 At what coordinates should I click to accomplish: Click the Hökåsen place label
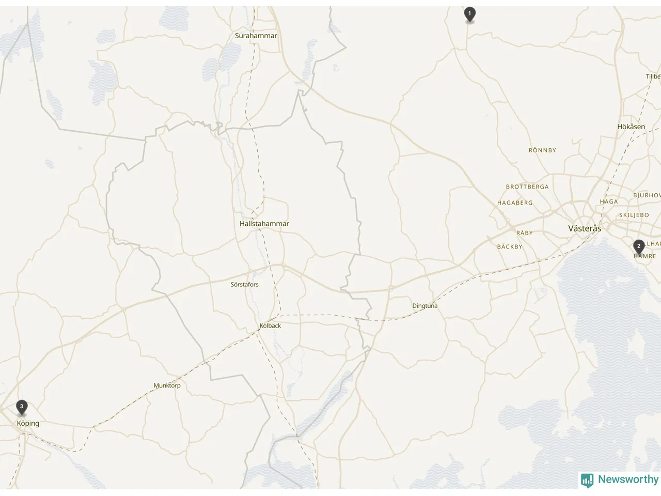coord(631,127)
